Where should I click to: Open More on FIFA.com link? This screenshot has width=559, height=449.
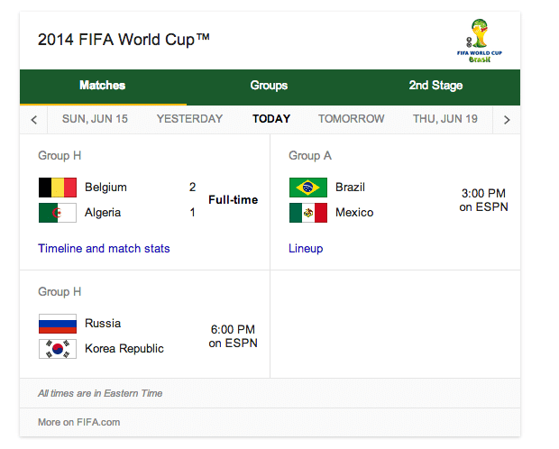point(78,422)
